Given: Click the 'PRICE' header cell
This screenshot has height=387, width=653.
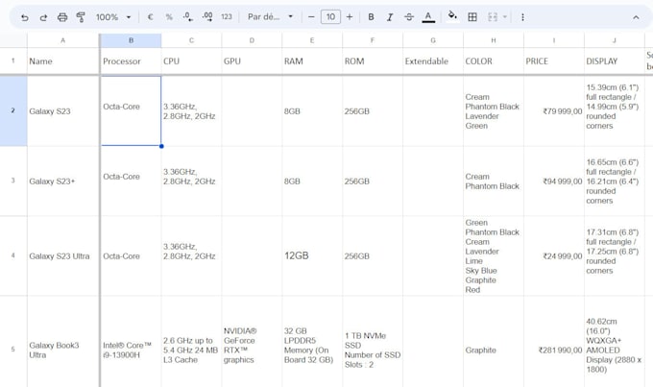Looking at the screenshot, I should tap(554, 61).
